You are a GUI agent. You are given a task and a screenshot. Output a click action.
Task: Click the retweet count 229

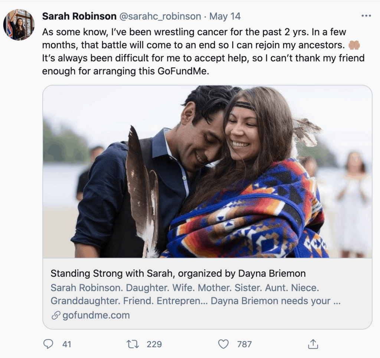(x=154, y=344)
